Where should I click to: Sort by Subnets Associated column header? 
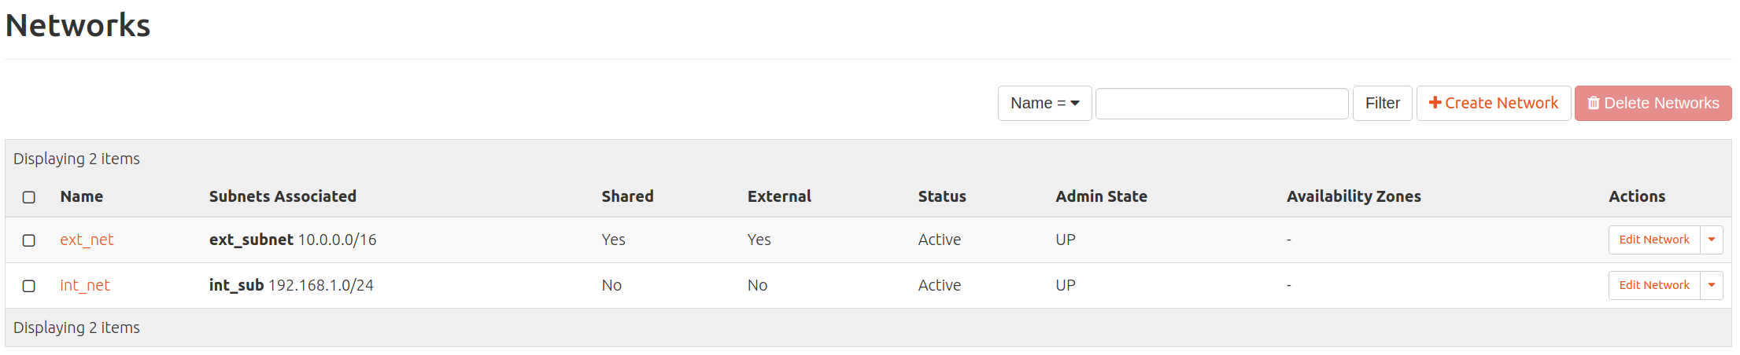point(283,196)
